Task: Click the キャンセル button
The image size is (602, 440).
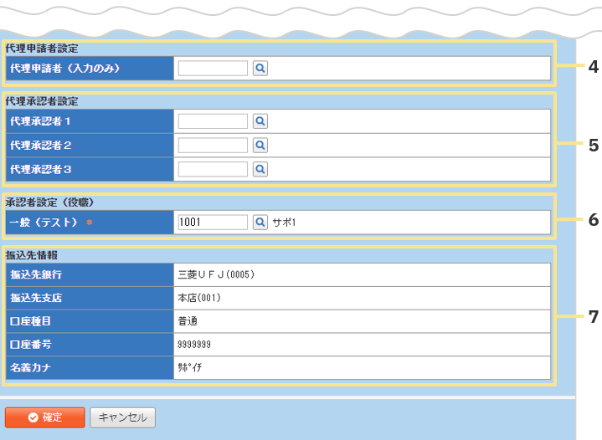Action: 122,417
